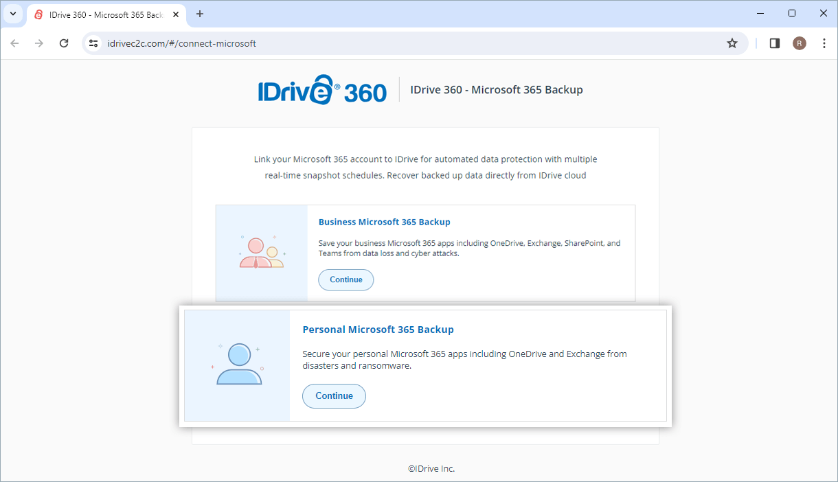Close the IDrive 360 tab

[x=175, y=14]
